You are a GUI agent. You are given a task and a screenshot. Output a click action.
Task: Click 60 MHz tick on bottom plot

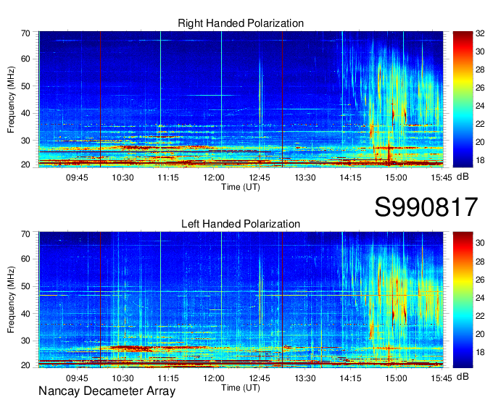click(25, 259)
